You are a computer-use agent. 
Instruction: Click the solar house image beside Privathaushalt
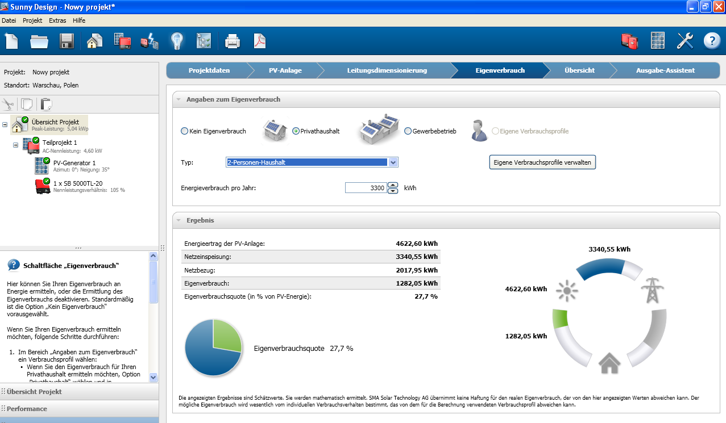[x=275, y=129]
